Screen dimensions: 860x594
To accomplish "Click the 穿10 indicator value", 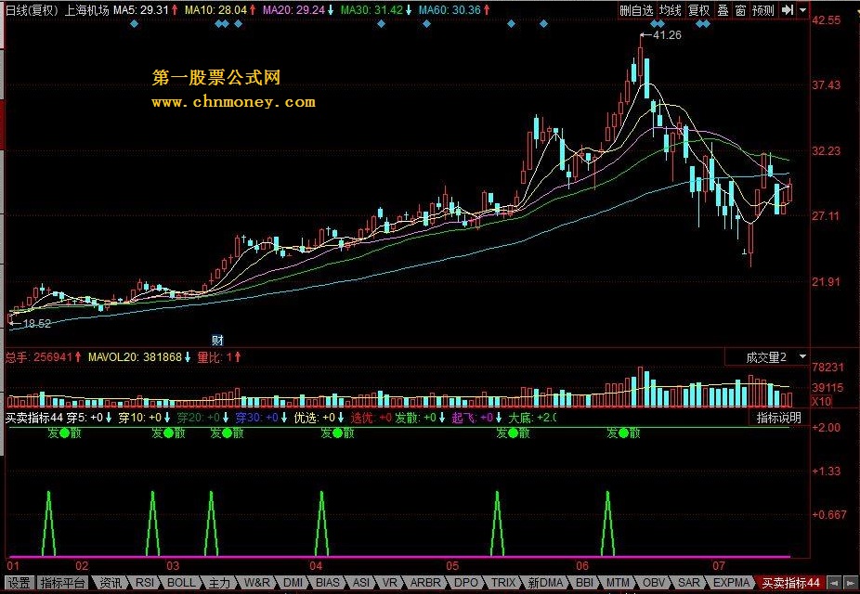I will [x=140, y=418].
